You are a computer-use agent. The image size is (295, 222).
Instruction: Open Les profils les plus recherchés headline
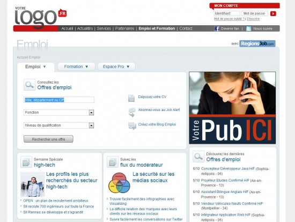point(72,180)
